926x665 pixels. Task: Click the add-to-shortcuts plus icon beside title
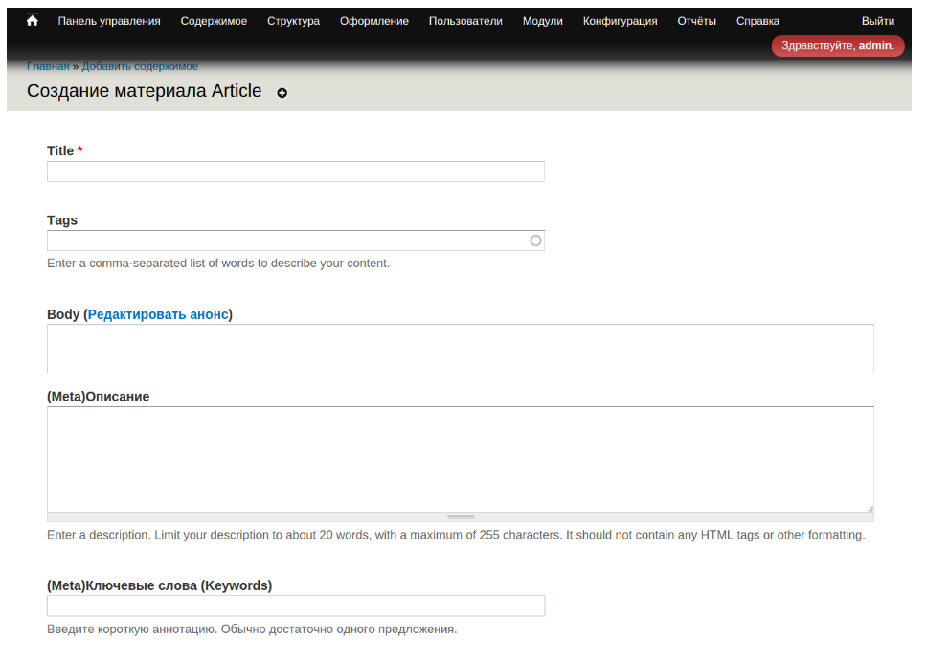click(x=282, y=93)
